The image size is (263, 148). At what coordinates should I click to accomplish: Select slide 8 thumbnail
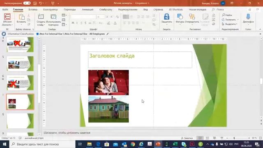coord(20,121)
